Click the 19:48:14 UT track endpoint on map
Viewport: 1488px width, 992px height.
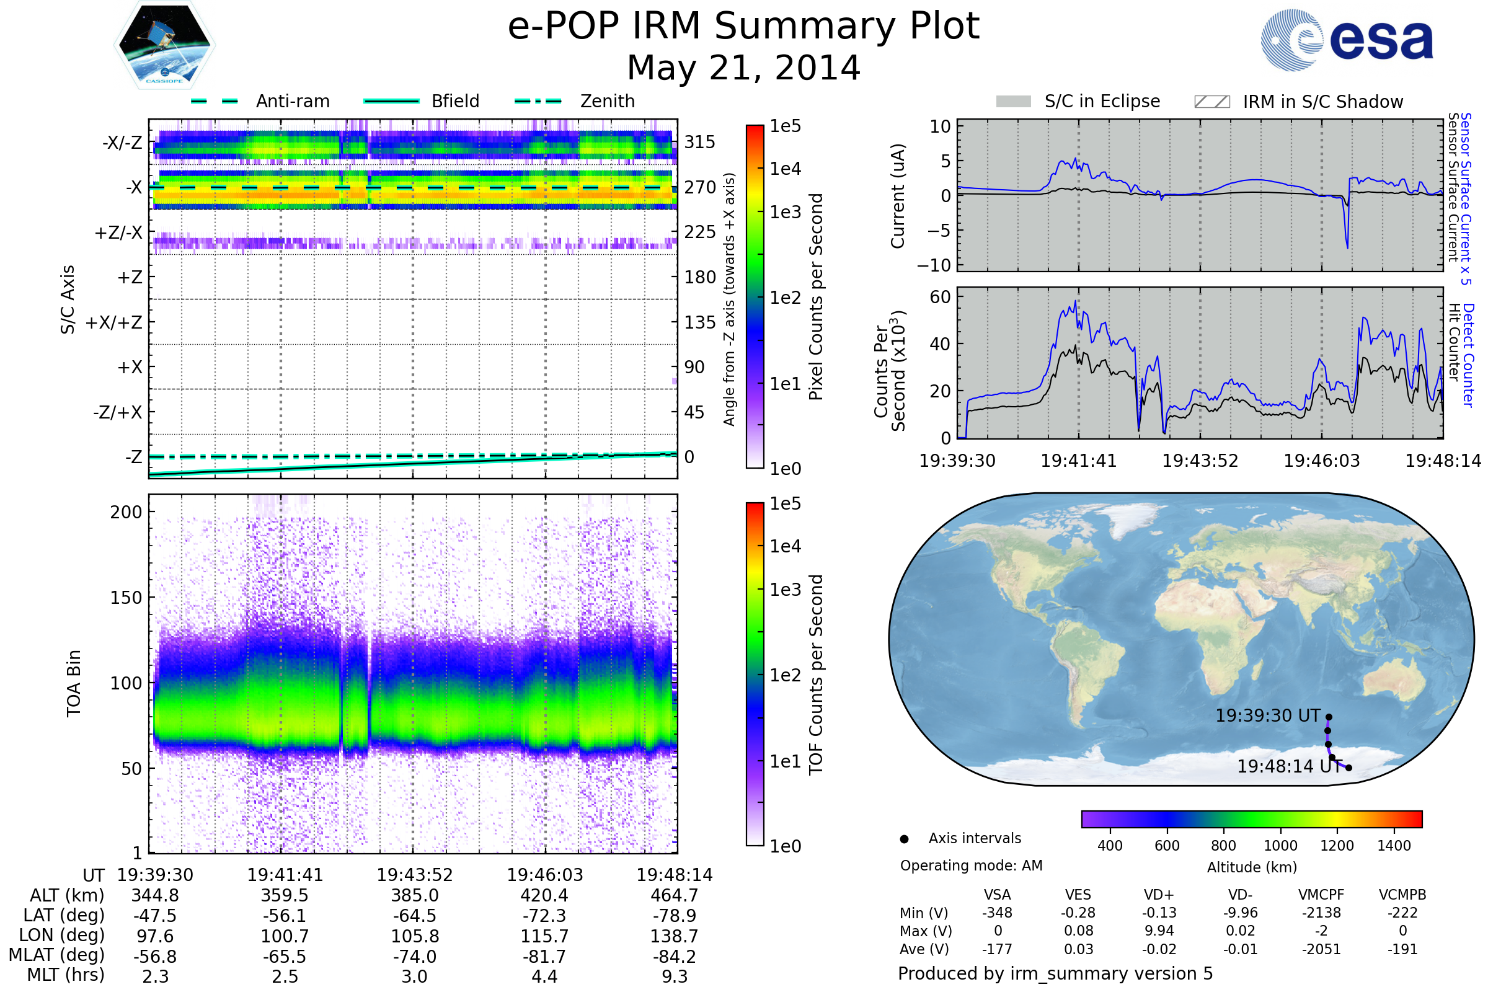pyautogui.click(x=1348, y=768)
